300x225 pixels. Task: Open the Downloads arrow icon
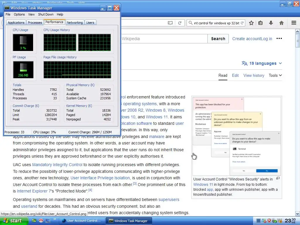click(271, 23)
